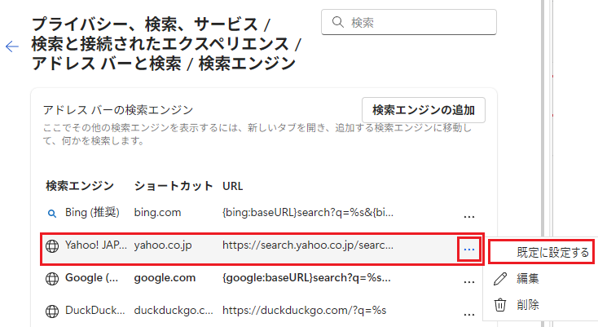
Task: Select the Google engine name
Action: tap(91, 277)
